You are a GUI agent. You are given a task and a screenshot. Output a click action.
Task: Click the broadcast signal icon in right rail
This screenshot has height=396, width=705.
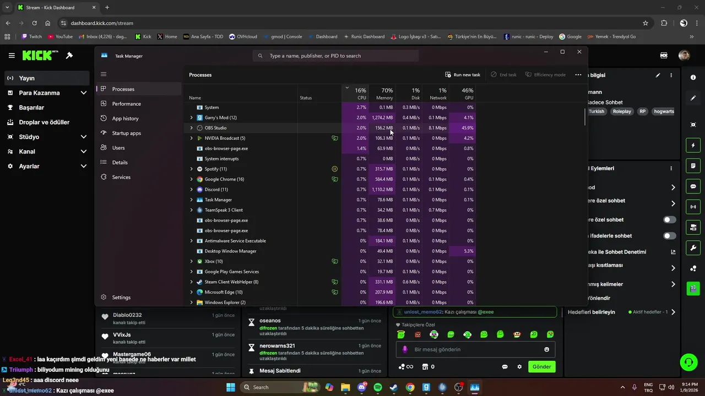click(x=693, y=207)
